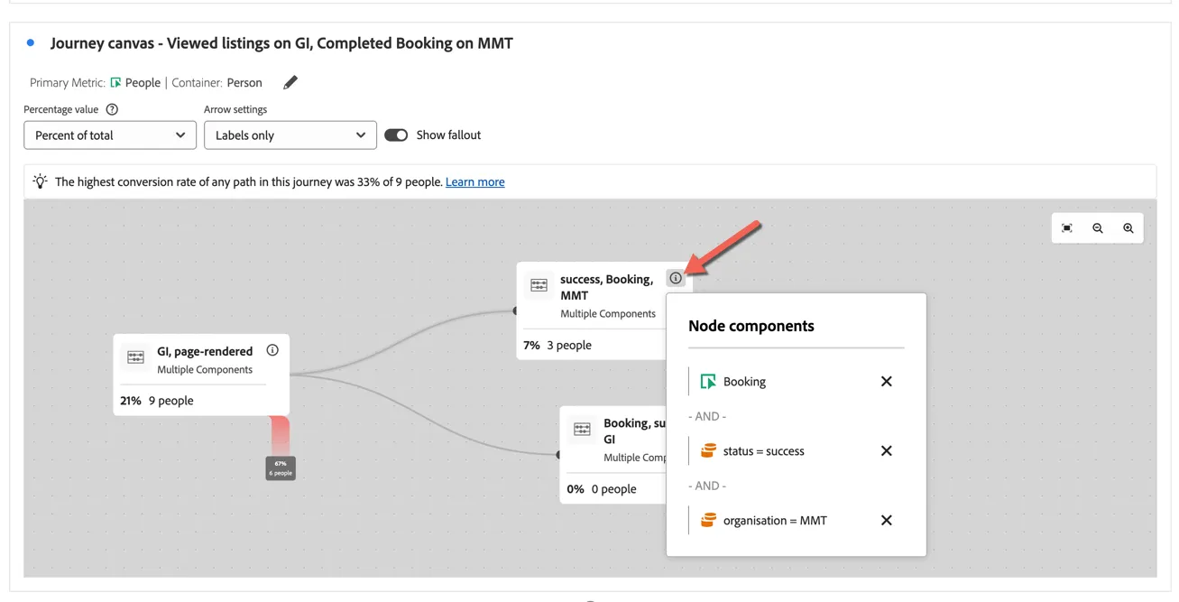The height and width of the screenshot is (602, 1179).
Task: Click the lightbulb insight icon
Action: click(x=40, y=181)
